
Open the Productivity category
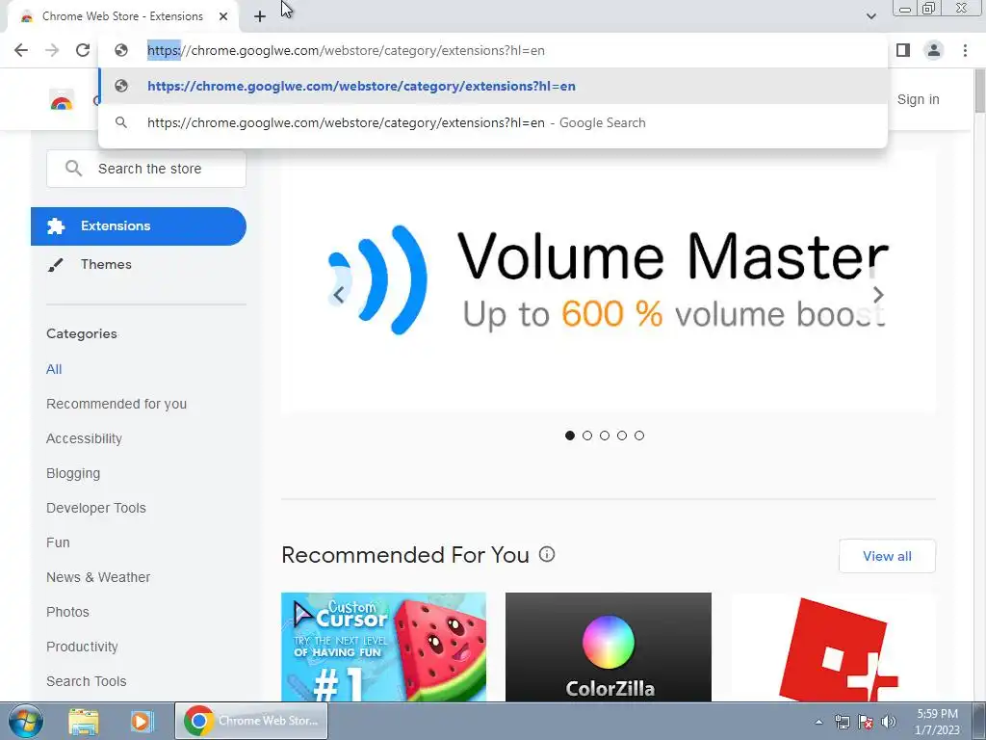pos(82,647)
